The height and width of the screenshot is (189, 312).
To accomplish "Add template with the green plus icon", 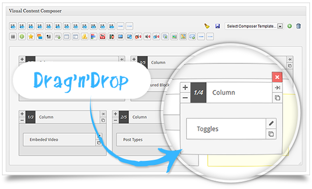I will pyautogui.click(x=290, y=26).
